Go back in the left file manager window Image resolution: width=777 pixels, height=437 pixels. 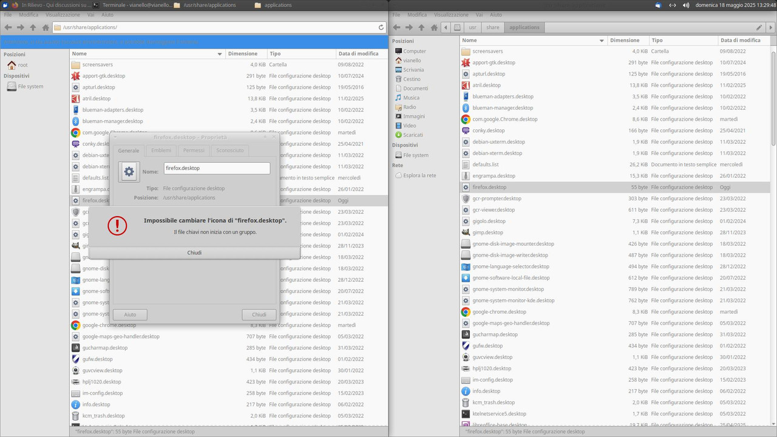[7, 27]
